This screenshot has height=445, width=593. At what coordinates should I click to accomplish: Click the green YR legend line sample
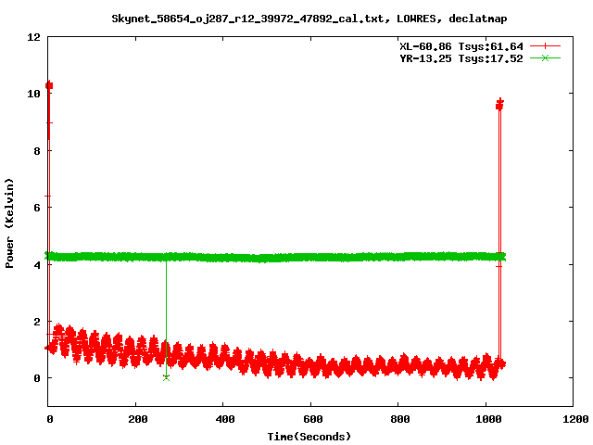(545, 57)
